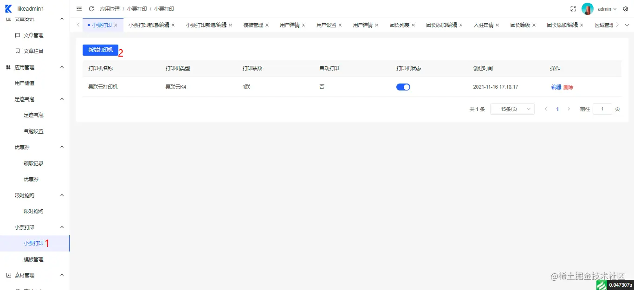The width and height of the screenshot is (634, 290).
Task: Collapse the 限时抢购 parent menu chevron
Action: [x=62, y=195]
